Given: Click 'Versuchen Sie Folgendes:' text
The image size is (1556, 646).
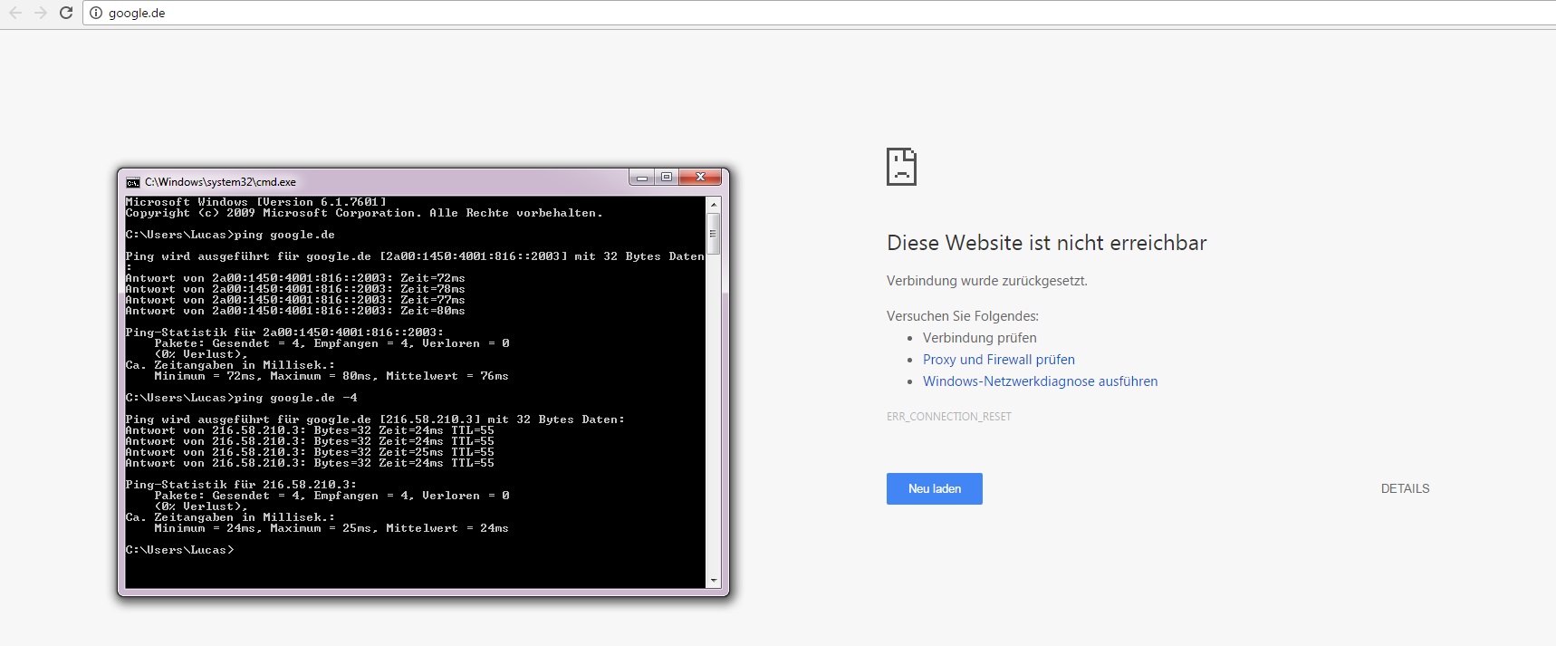Looking at the screenshot, I should (x=963, y=316).
